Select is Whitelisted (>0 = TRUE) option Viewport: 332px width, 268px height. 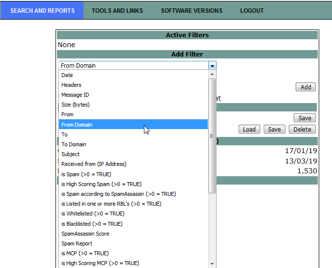point(134,214)
